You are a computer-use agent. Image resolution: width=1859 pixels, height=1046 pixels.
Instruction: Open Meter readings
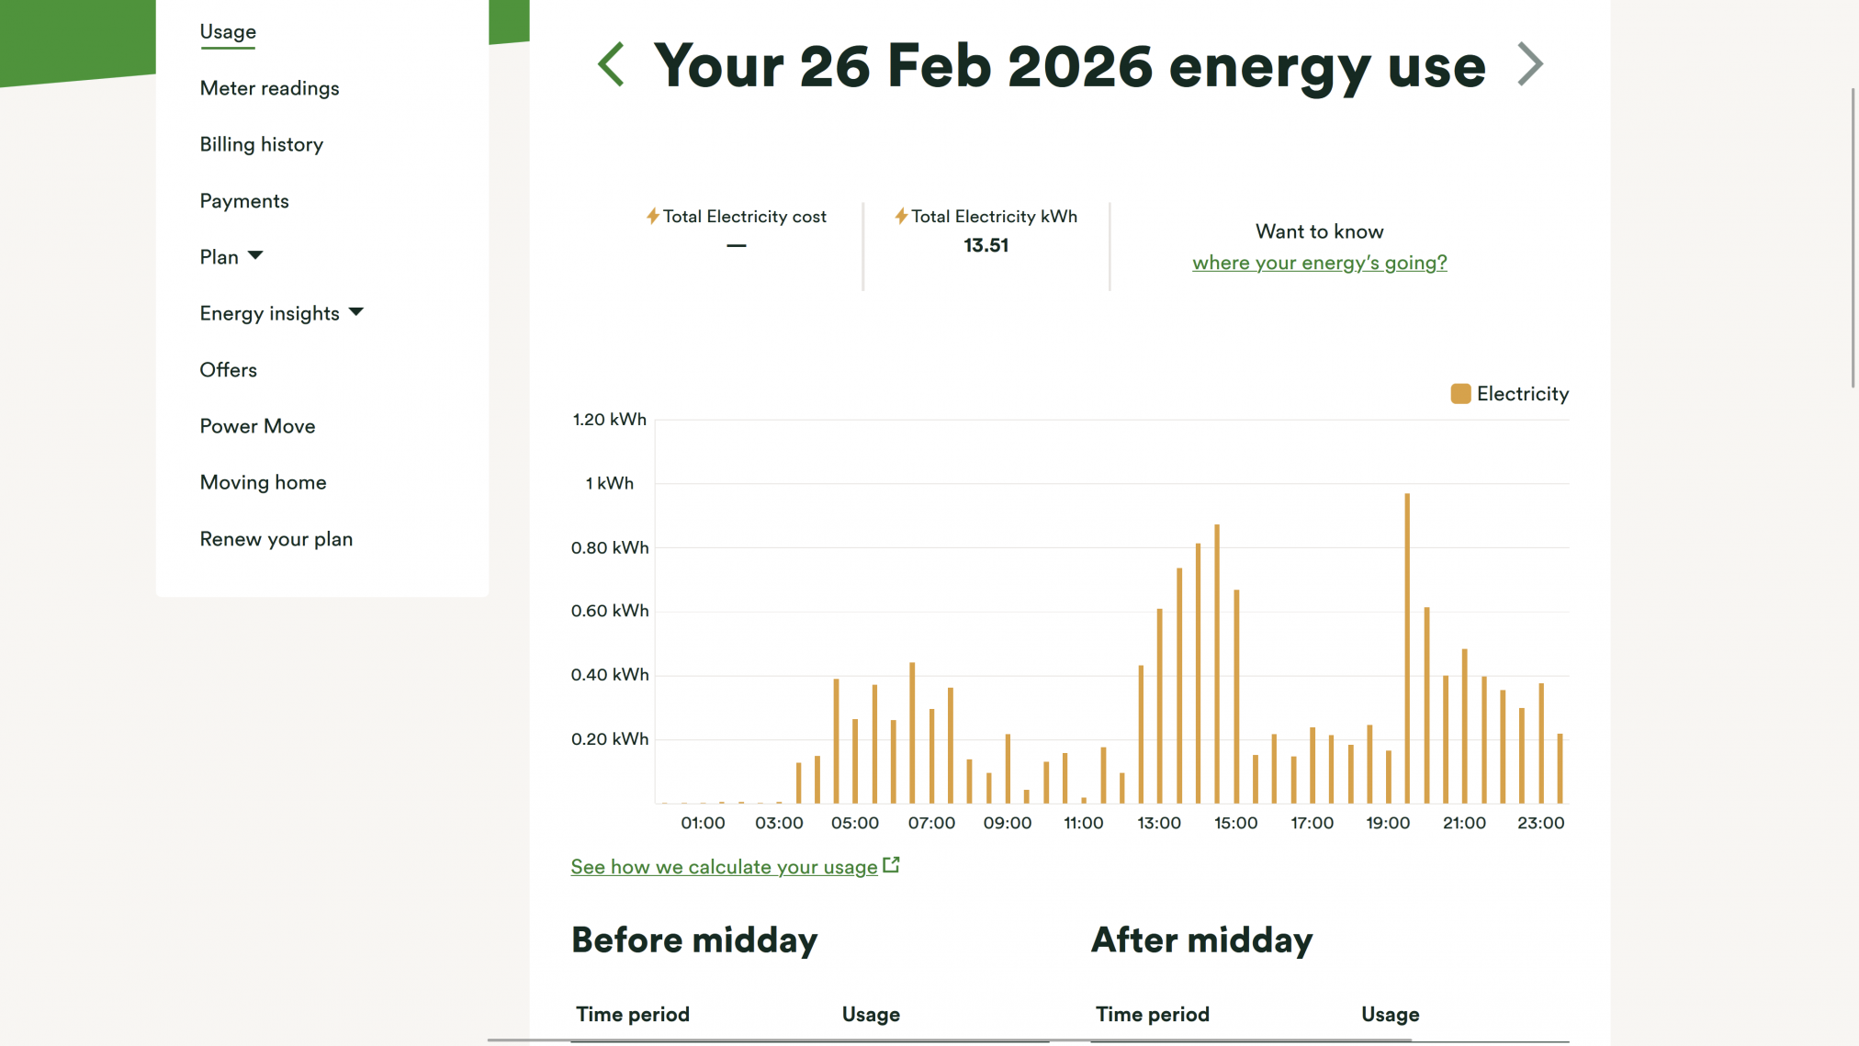click(269, 88)
